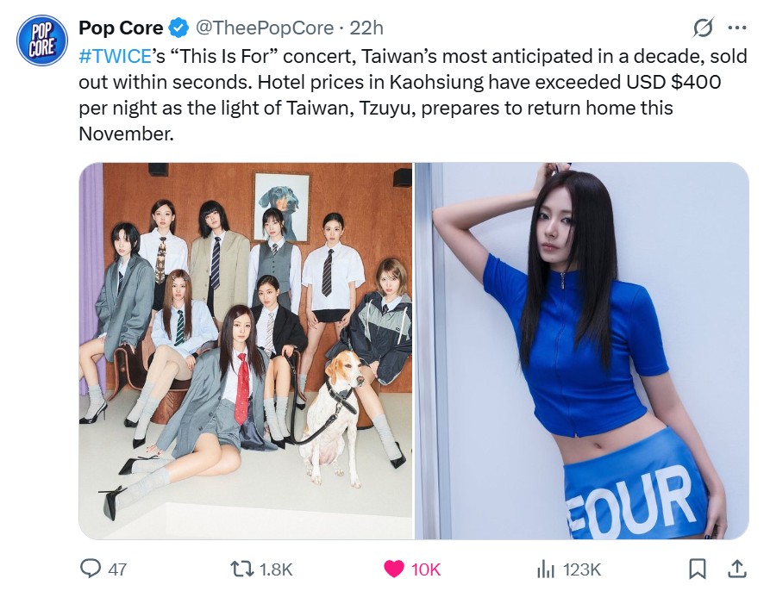
Task: Click the 10K likes count
Action: tap(426, 569)
